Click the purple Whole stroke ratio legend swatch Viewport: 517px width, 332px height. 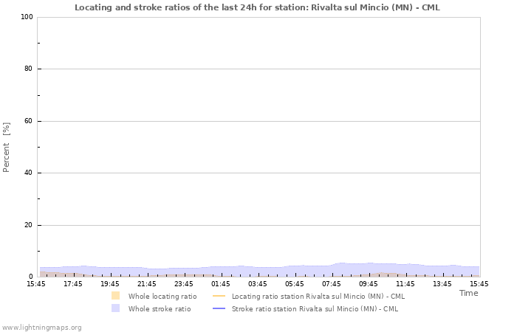(115, 308)
